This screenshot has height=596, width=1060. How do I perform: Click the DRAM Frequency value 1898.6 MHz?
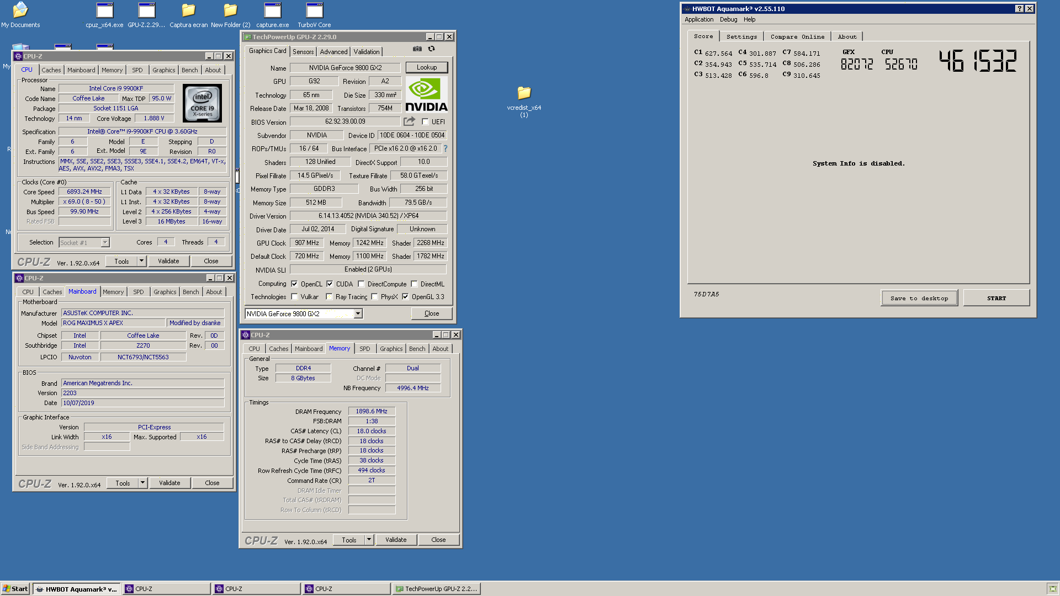372,412
